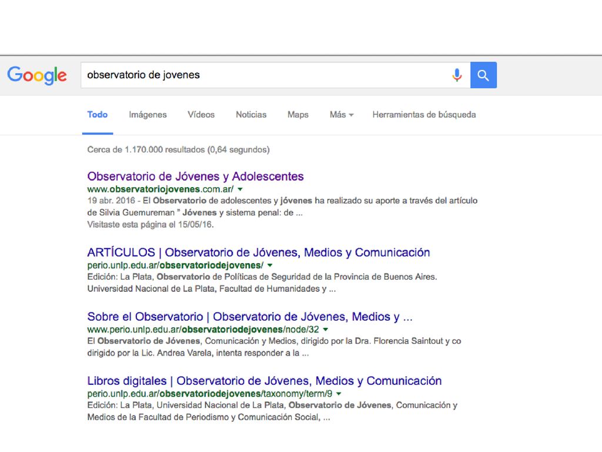The height and width of the screenshot is (452, 602).
Task: Open 'Libros digitales' result link
Action: pos(265,381)
